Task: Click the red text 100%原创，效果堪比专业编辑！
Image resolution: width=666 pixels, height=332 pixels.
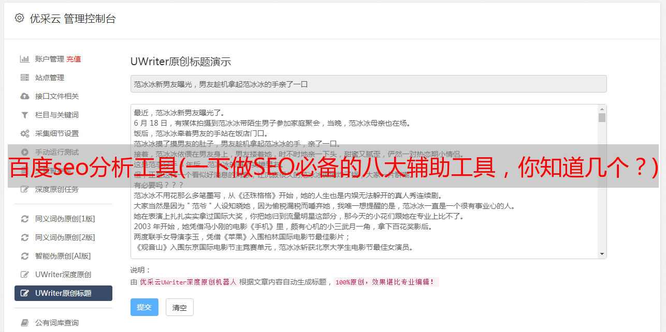Action: tap(386, 282)
